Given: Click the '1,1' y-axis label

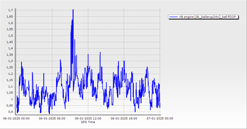Looking at the screenshot, I should (x=11, y=86).
